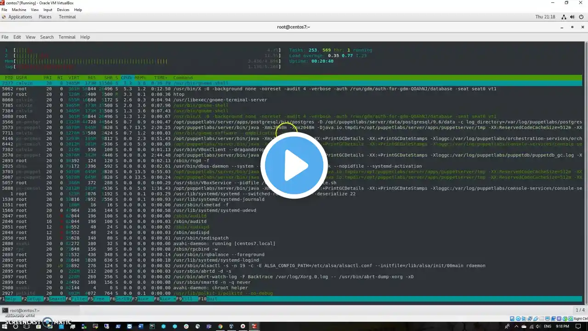Click the power icon in GNOME top bar
The width and height of the screenshot is (588, 331).
tap(581, 17)
